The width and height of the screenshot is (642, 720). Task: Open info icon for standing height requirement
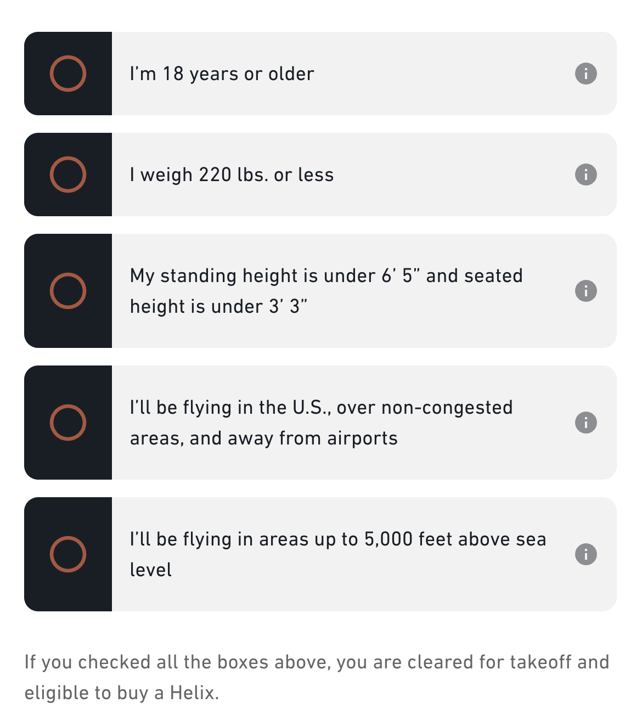click(585, 291)
